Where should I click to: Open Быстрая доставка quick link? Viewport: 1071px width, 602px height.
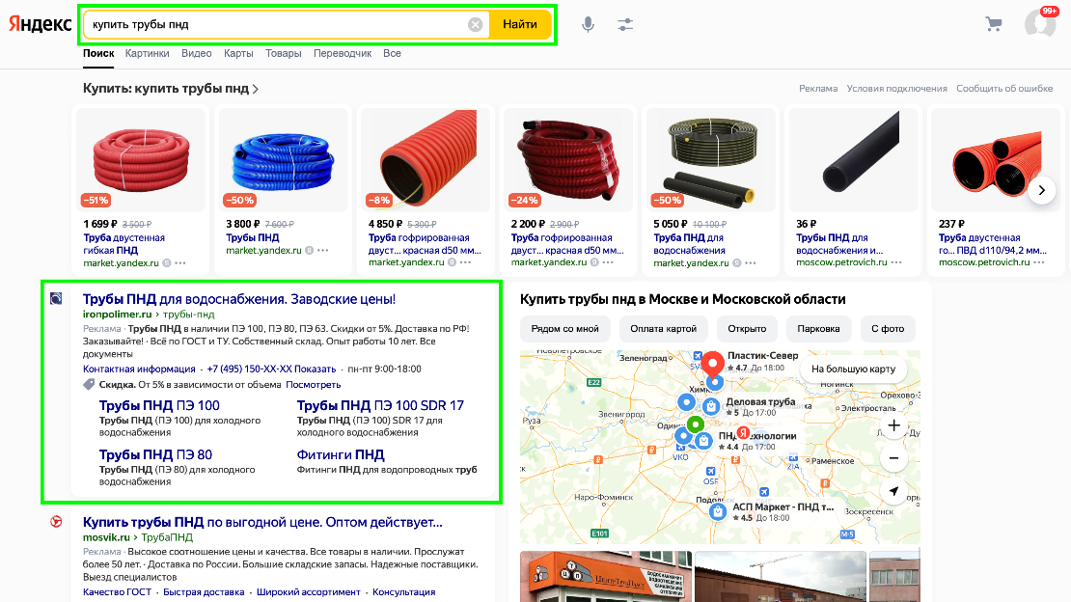pos(204,592)
